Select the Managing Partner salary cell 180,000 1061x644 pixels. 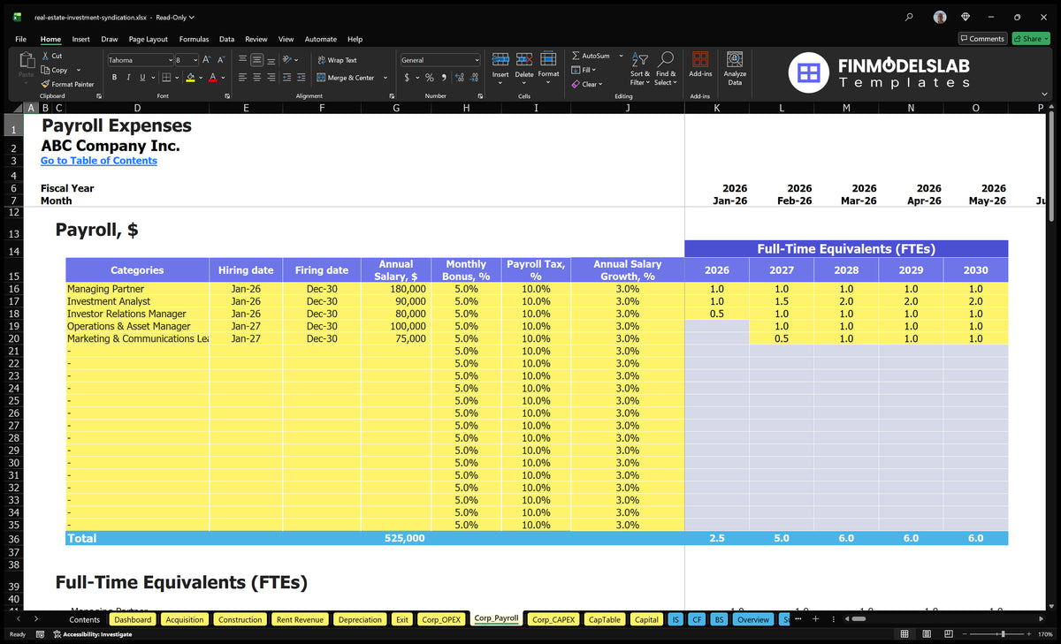tap(395, 289)
